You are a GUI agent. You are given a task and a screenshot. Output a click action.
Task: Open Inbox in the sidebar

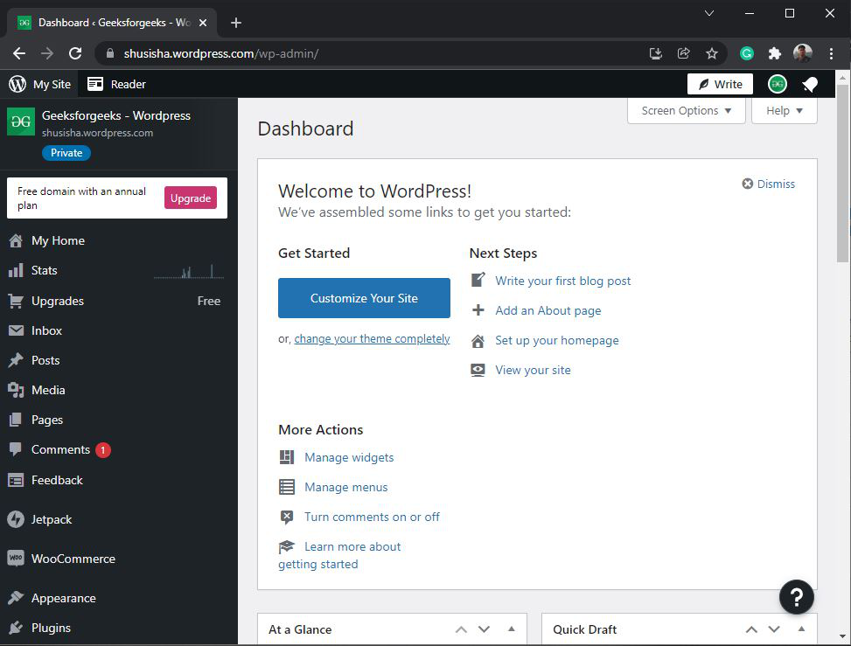(x=119, y=330)
